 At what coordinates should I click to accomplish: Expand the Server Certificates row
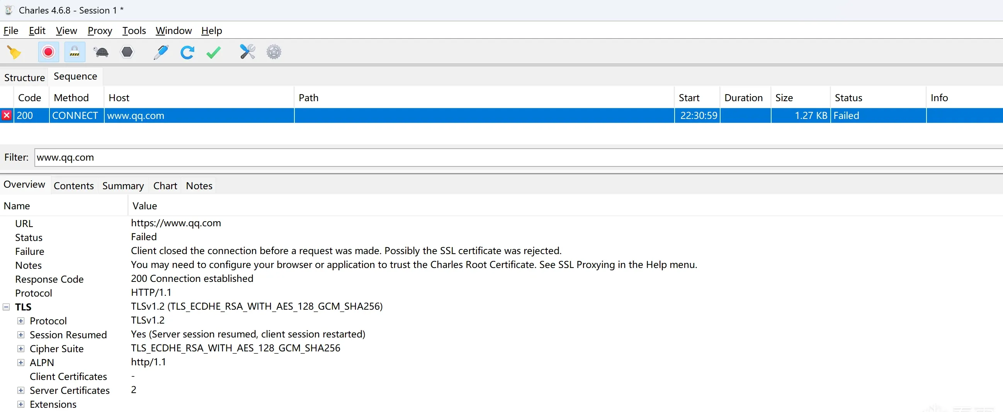(21, 390)
